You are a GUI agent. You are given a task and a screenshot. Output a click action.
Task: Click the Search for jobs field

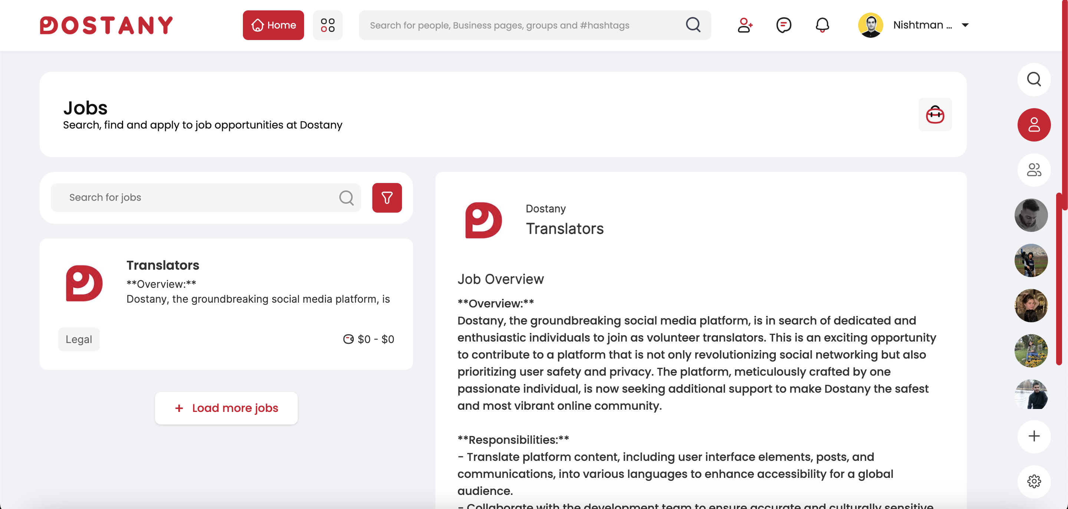pyautogui.click(x=199, y=197)
